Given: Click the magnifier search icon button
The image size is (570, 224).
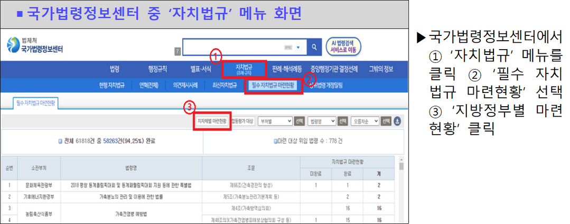Looking at the screenshot, I should coord(314,47).
